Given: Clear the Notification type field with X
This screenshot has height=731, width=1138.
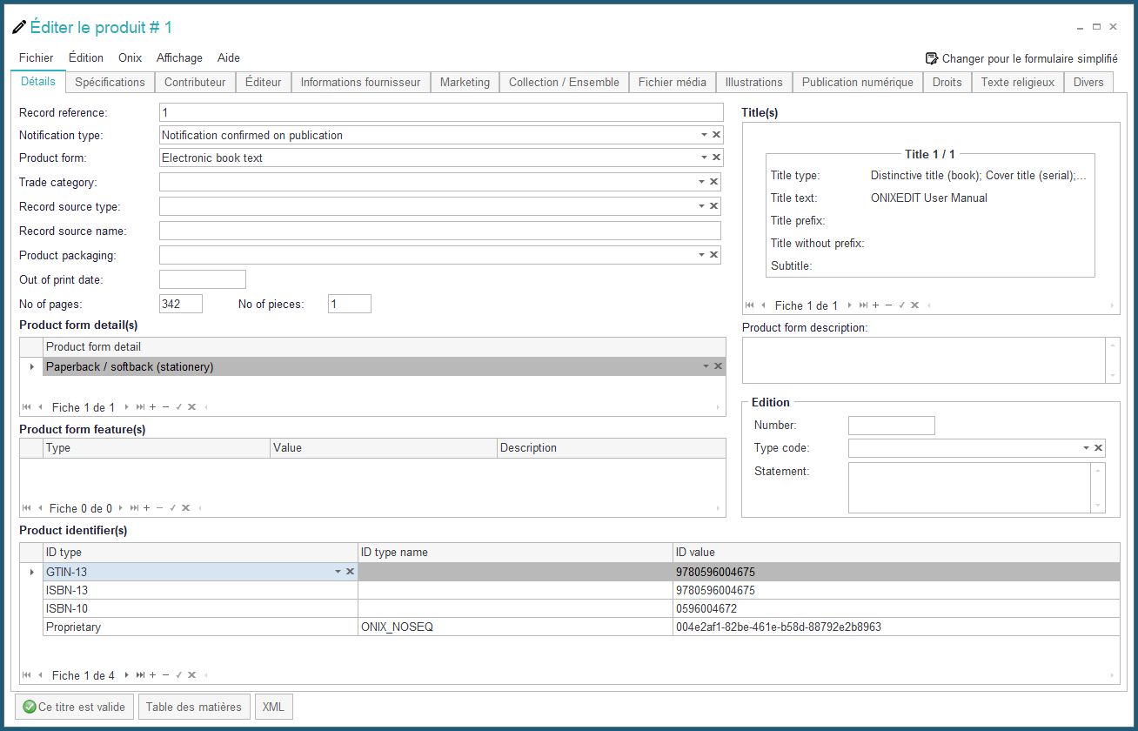Looking at the screenshot, I should point(716,135).
